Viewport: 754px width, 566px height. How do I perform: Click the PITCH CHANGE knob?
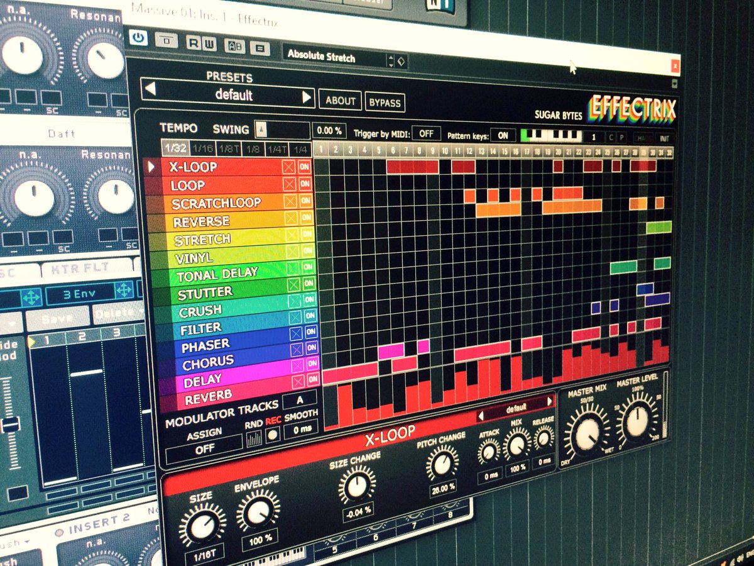click(442, 463)
